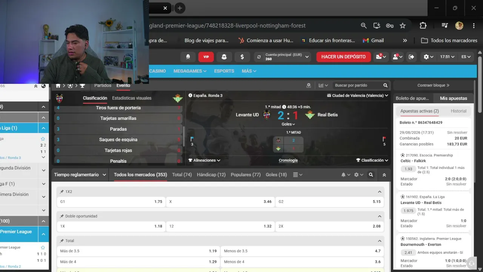483x272 pixels.
Task: Expand the MÁS menu
Action: (x=249, y=71)
